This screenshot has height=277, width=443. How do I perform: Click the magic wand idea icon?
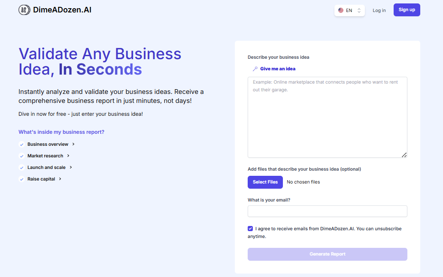pyautogui.click(x=255, y=69)
